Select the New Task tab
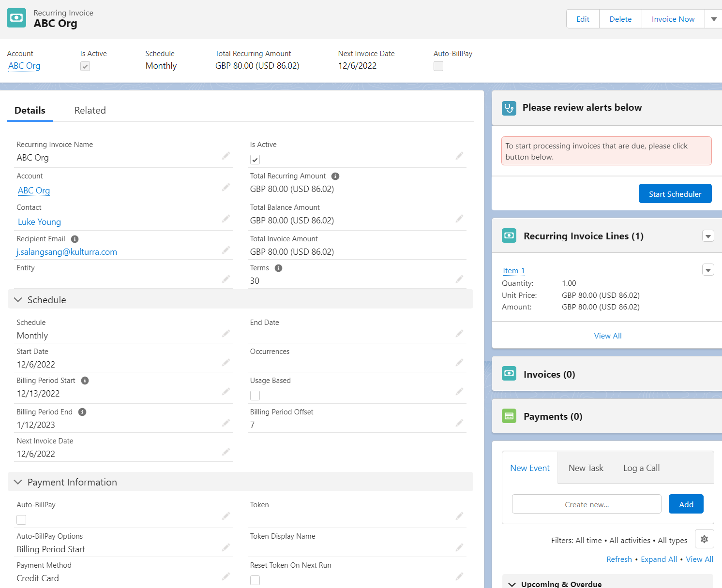Viewport: 722px width, 588px height. pyautogui.click(x=586, y=468)
